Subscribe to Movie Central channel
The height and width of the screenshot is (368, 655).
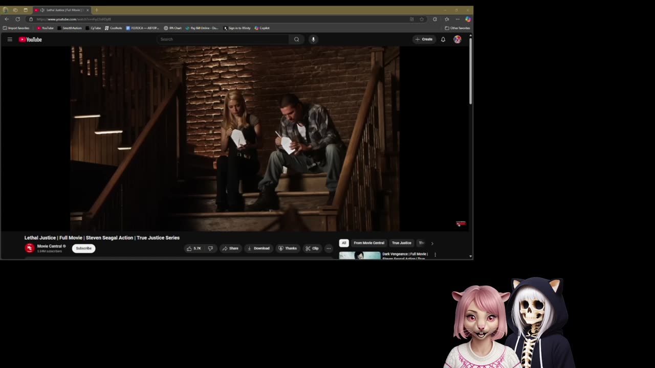tap(83, 248)
